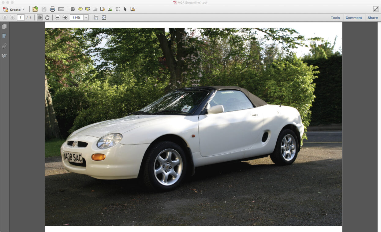Click the page number input field
Image resolution: width=381 pixels, height=232 pixels.
click(x=21, y=17)
